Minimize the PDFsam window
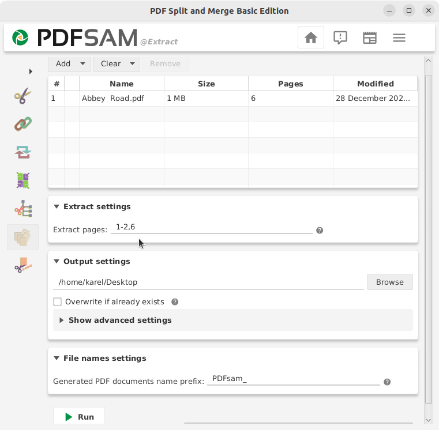The width and height of the screenshot is (439, 430). coord(389,10)
